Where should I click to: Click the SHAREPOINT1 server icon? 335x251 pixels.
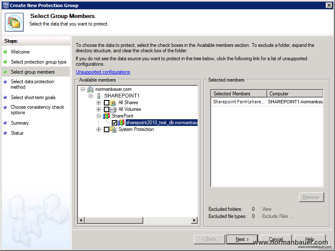(98, 96)
